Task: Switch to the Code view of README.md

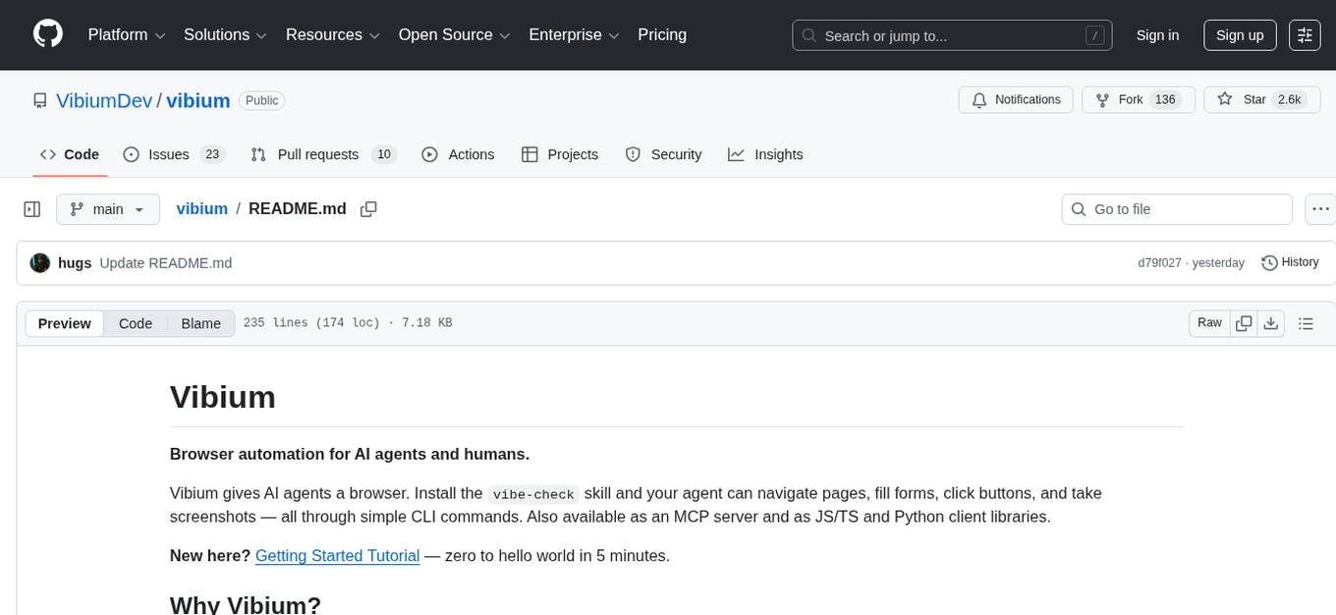Action: click(x=135, y=323)
